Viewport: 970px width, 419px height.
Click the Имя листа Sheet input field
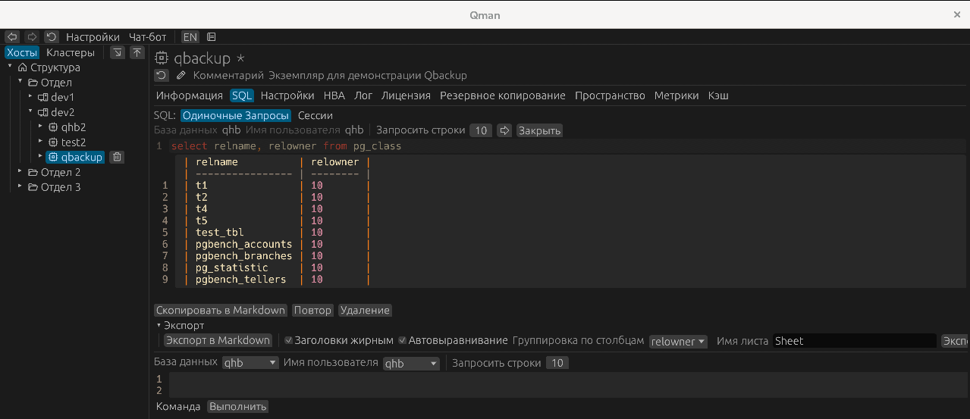(x=854, y=341)
